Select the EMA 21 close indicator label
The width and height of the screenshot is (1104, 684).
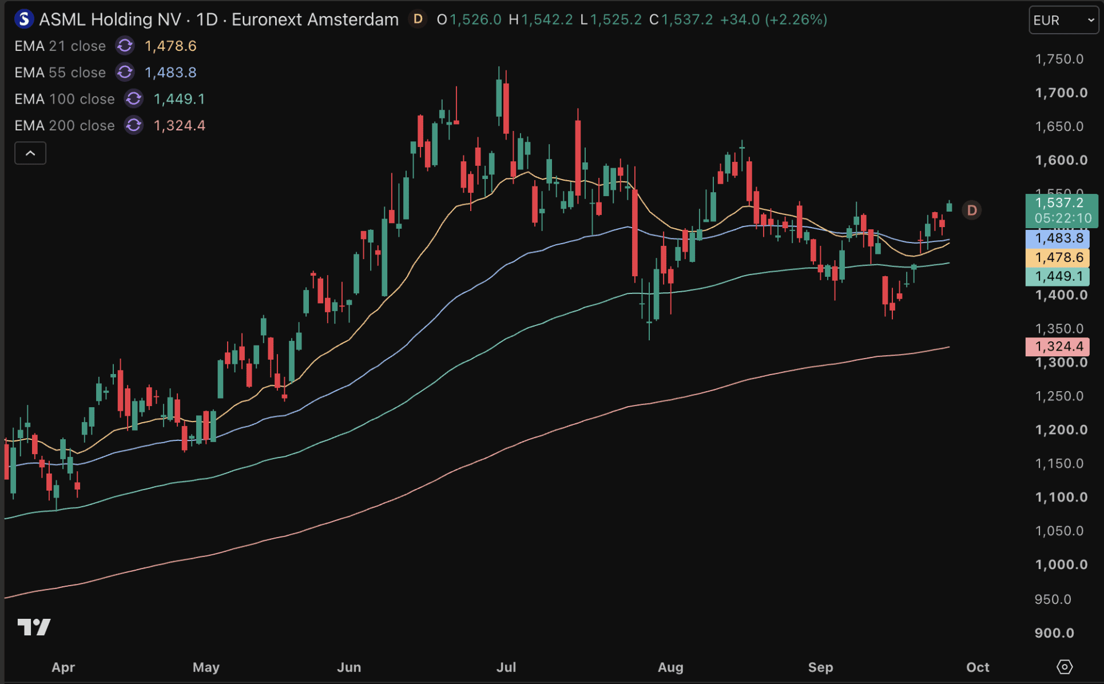coord(60,46)
